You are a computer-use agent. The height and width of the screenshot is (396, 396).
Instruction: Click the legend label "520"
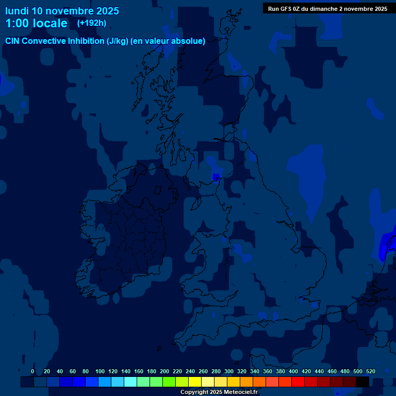point(371,371)
